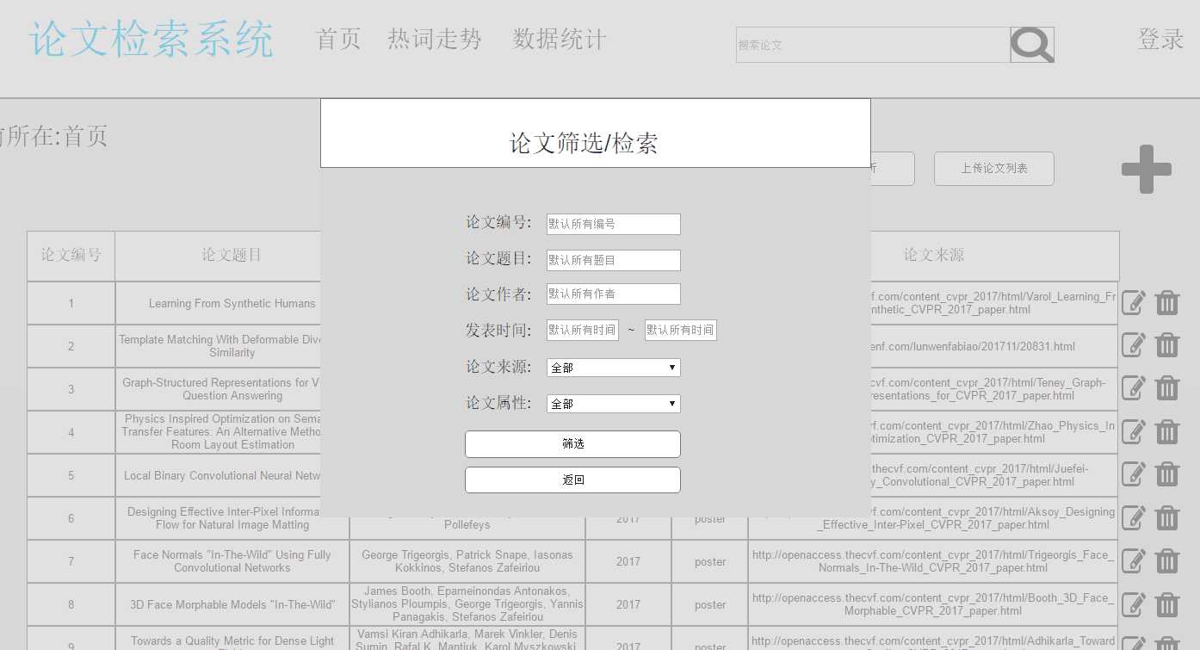This screenshot has height=650, width=1200.
Task: Click the 返回 back button
Action: tap(572, 480)
